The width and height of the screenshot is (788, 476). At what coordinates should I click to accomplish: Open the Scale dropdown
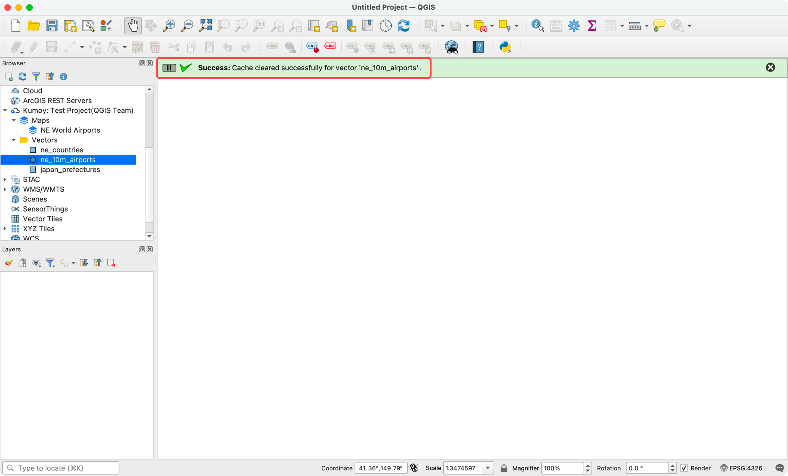488,468
